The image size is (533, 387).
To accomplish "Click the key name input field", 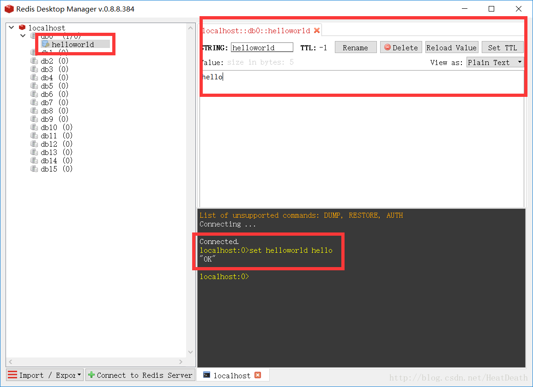I will (x=262, y=48).
